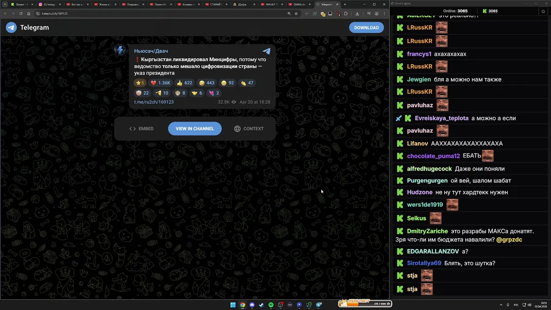
Task: Go to browser home page
Action: pos(28,13)
